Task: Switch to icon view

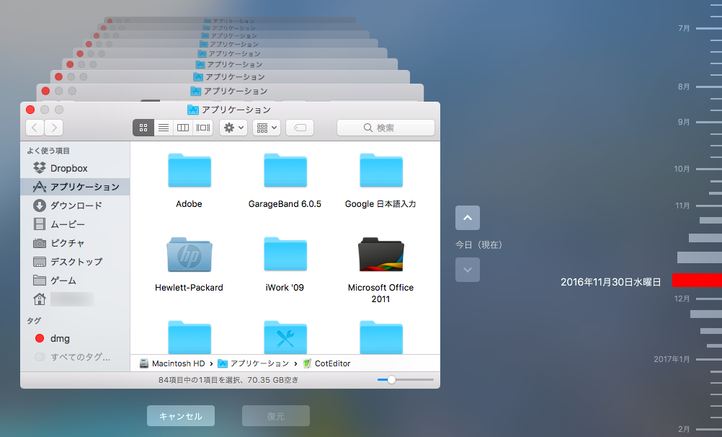Action: point(143,128)
